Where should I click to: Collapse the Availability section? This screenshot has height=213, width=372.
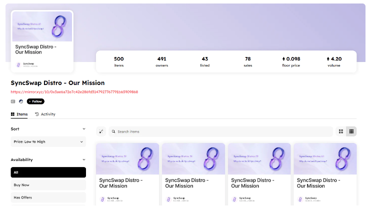point(83,159)
